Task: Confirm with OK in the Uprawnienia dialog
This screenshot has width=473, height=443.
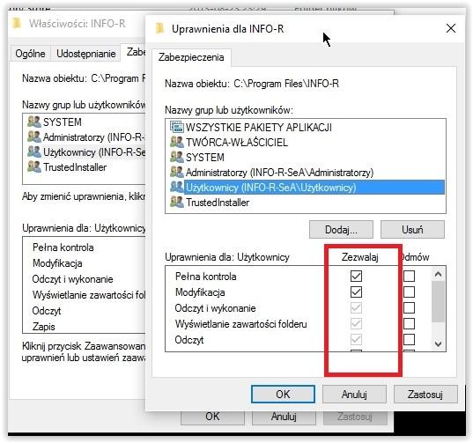Action: point(283,395)
